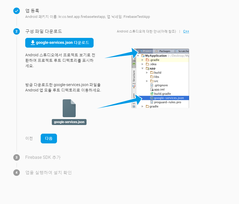Click the Android package name summary line

click(88, 17)
